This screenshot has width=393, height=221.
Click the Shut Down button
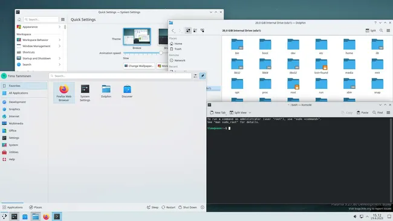187,207
